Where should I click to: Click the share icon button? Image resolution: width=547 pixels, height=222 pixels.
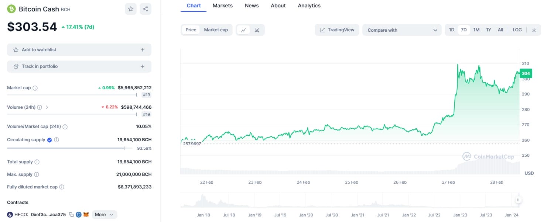(x=146, y=9)
